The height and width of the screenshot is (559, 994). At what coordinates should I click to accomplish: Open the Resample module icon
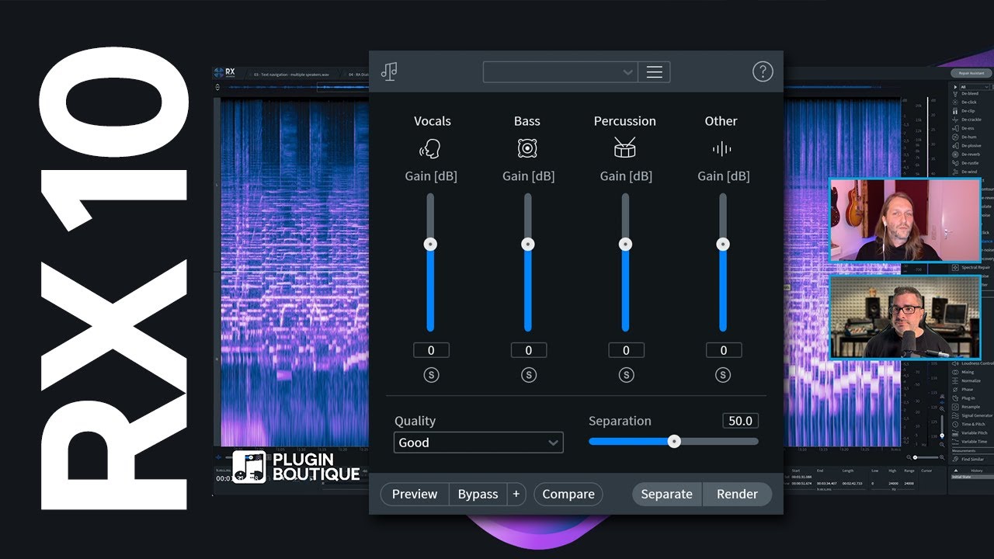tap(955, 407)
